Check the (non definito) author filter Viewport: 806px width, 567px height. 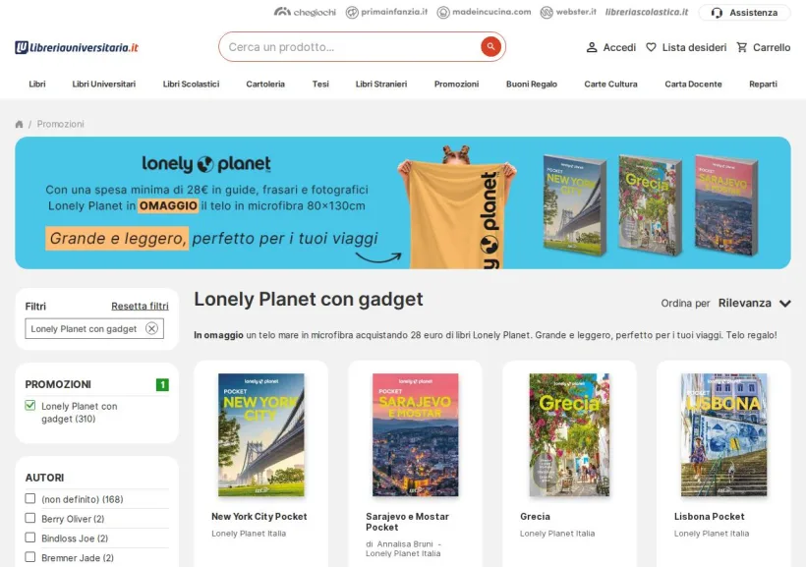pyautogui.click(x=30, y=498)
